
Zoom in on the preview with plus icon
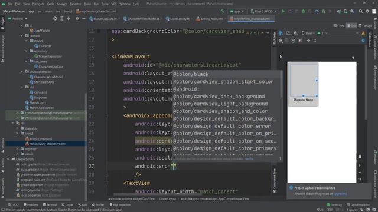coord(360,165)
